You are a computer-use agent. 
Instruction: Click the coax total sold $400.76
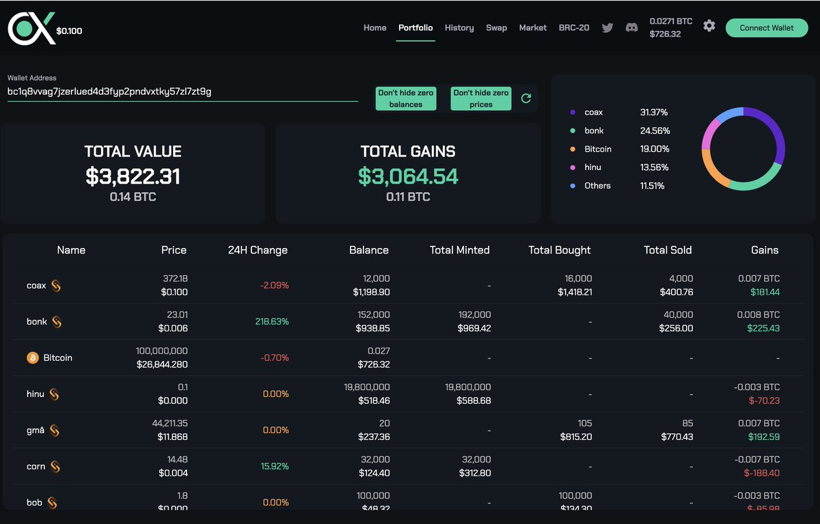676,292
